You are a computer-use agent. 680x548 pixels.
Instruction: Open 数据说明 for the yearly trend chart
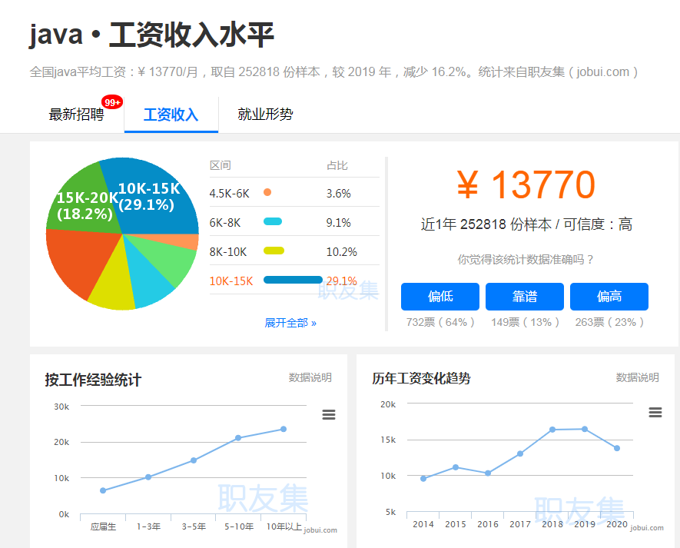tap(638, 377)
